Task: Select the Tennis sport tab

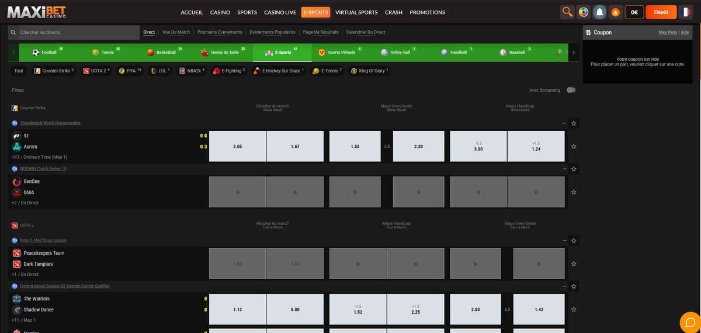Action: tap(107, 52)
